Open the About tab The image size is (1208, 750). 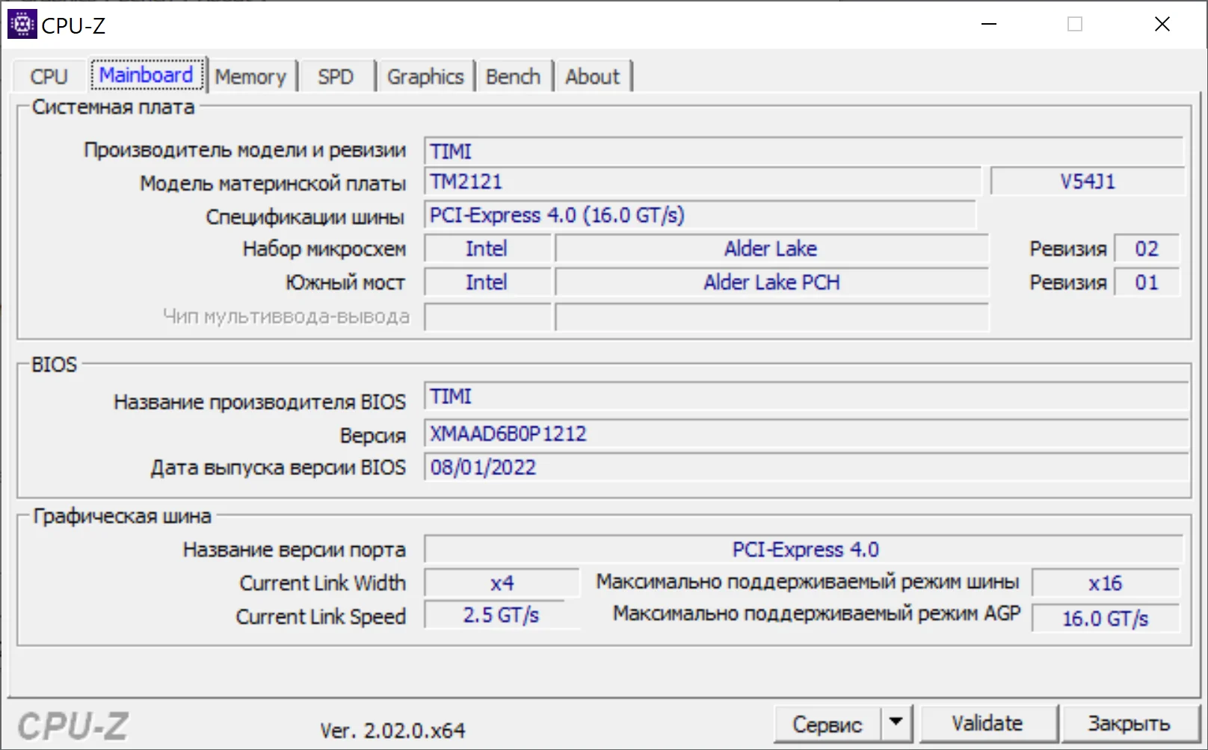pyautogui.click(x=593, y=76)
